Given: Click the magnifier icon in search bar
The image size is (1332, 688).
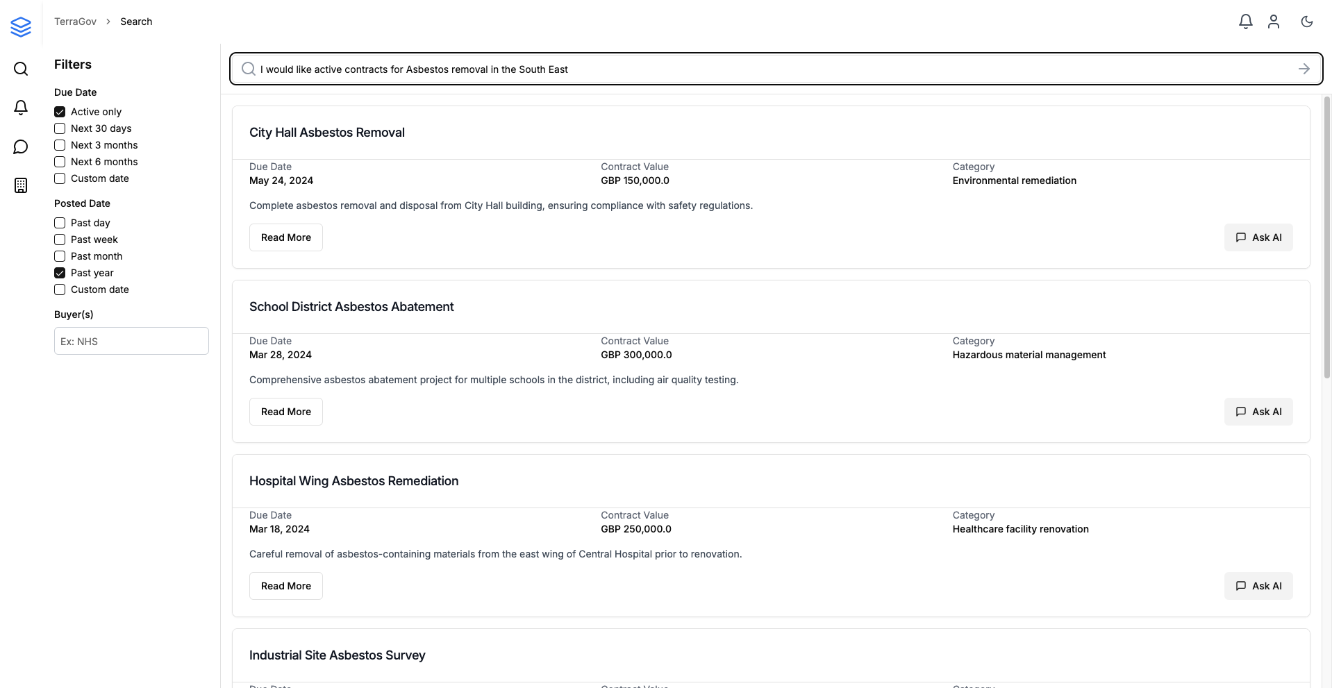Looking at the screenshot, I should [249, 69].
